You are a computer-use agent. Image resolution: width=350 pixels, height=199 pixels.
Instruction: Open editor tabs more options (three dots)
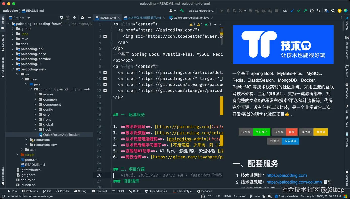[341, 18]
